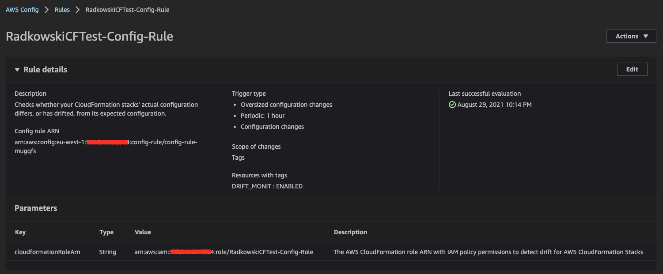Click the Type column header
The image size is (663, 274).
click(x=106, y=232)
